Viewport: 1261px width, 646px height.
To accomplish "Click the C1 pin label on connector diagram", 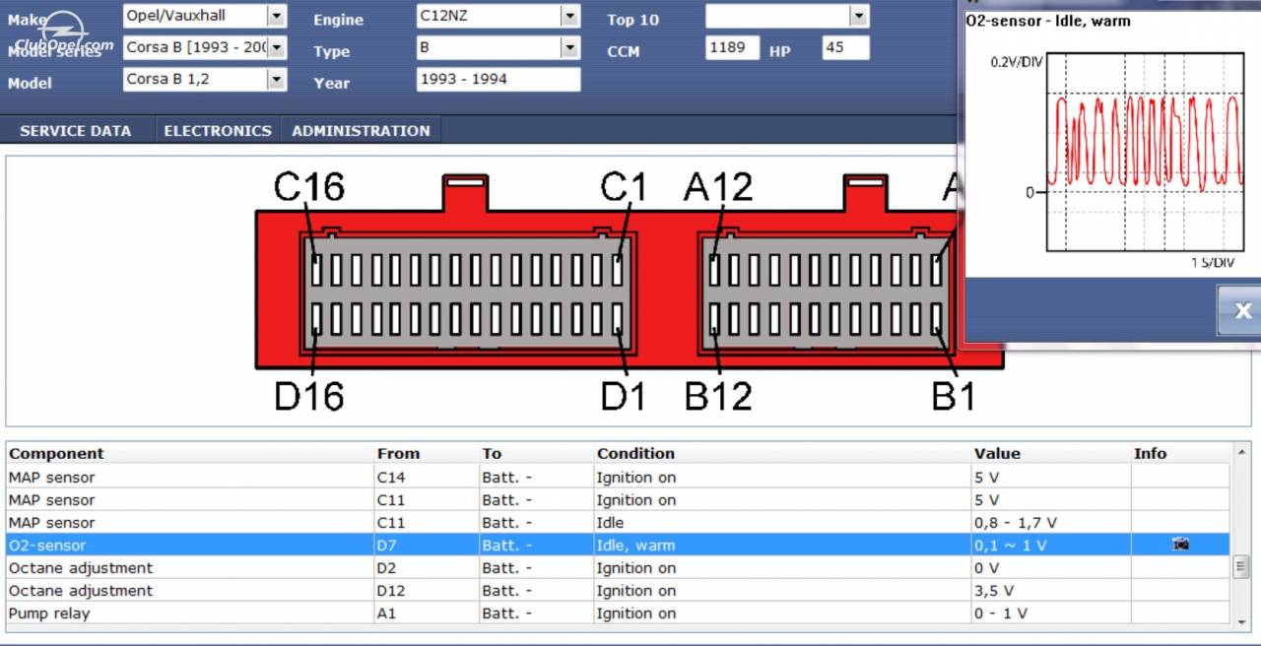I will click(624, 186).
